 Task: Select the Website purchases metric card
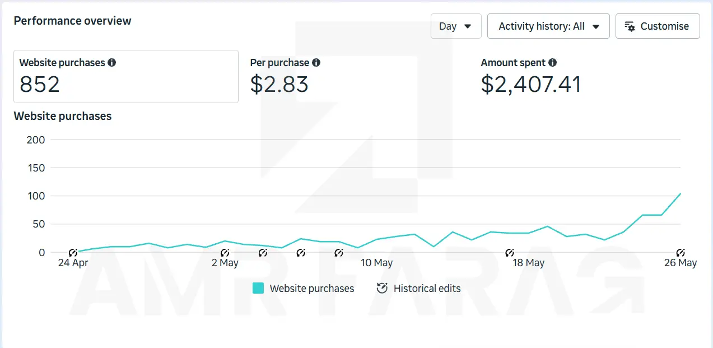(126, 76)
